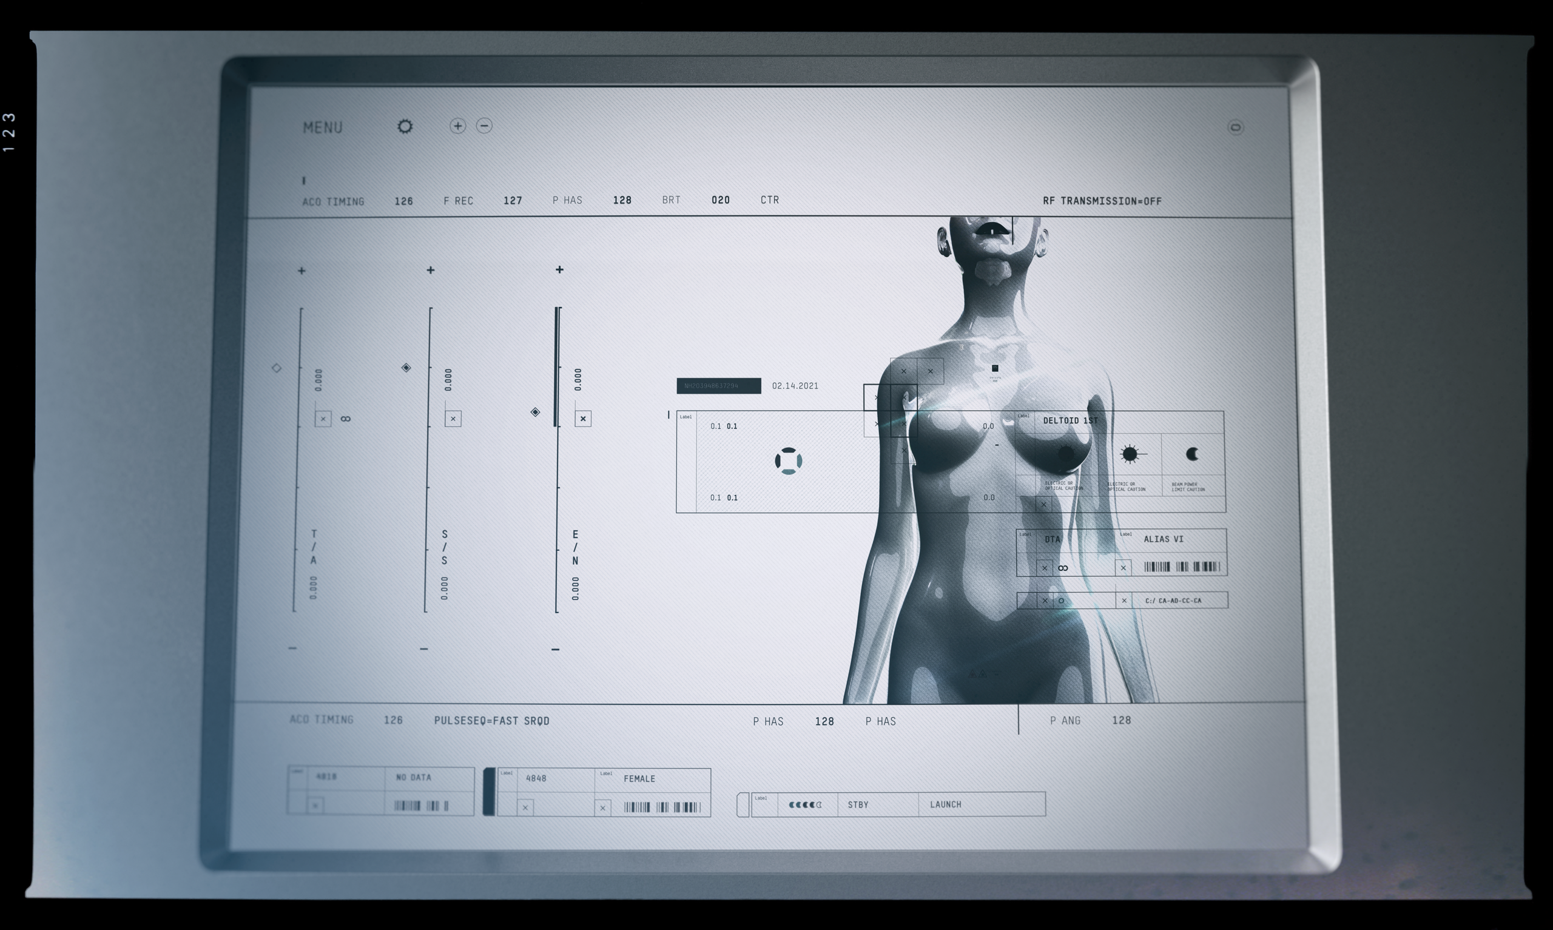Click the circular target reticle in the center panel
Viewport: 1553px width, 930px height.
pos(788,460)
